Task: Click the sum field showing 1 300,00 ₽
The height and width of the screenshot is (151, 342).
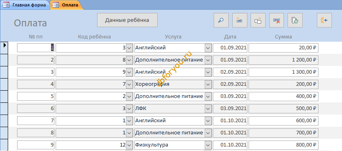Action: [284, 72]
